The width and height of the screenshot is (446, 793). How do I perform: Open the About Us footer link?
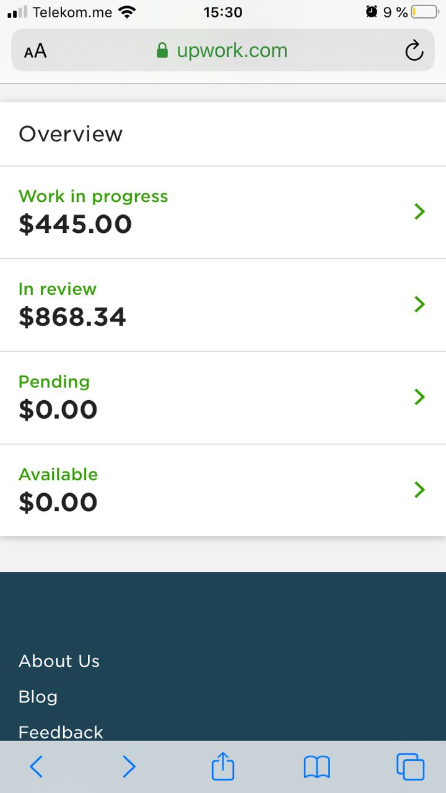tap(59, 661)
